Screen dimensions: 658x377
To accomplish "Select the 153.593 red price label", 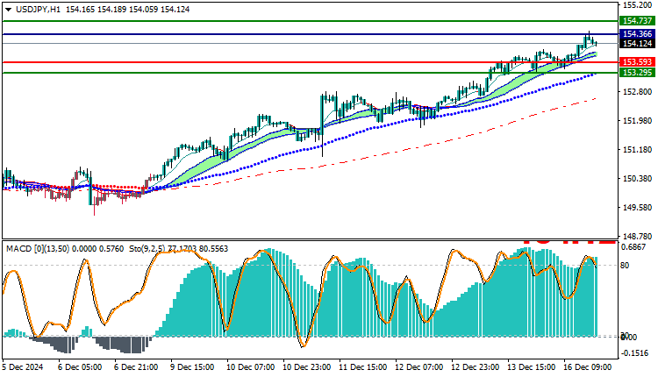I will pyautogui.click(x=638, y=62).
